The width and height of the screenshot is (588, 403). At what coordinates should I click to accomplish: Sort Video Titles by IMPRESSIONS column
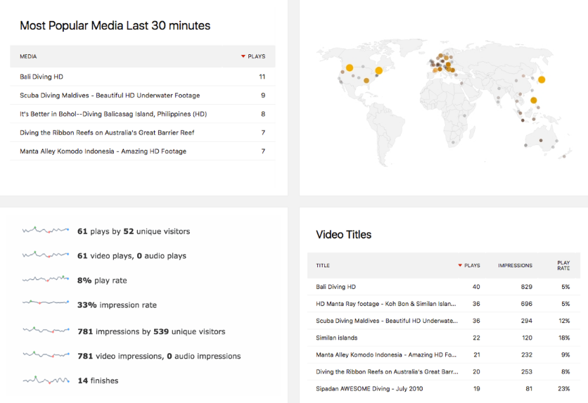pos(515,265)
